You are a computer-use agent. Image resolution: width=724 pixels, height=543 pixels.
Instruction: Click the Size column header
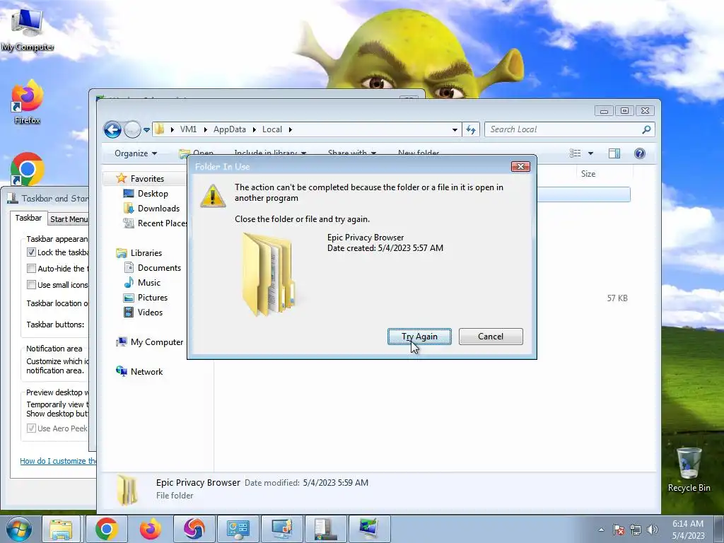coord(588,174)
